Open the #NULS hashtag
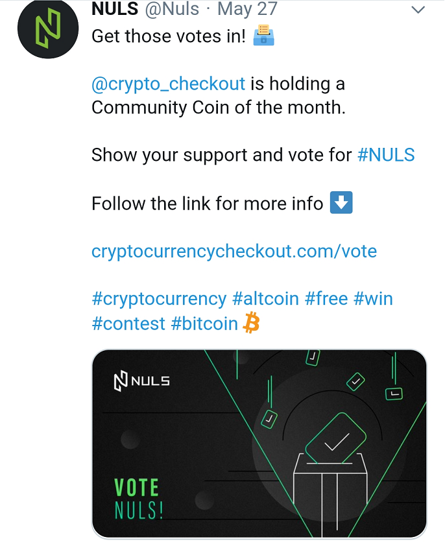The width and height of the screenshot is (445, 546). pos(386,154)
